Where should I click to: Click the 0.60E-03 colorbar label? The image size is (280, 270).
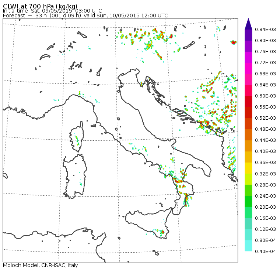click(265, 96)
